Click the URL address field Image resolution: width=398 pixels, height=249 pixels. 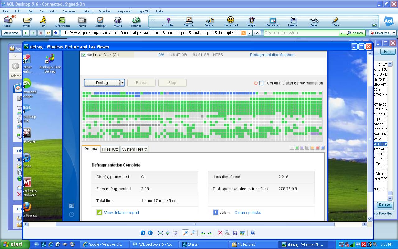150,33
